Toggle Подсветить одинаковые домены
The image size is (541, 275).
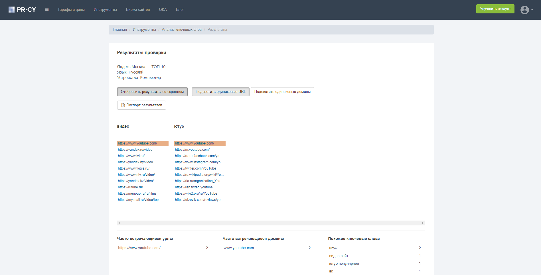[x=282, y=92]
